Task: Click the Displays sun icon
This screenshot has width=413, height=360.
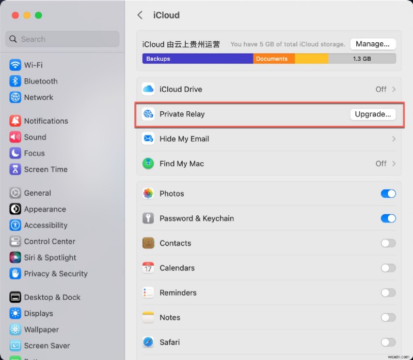Action: coord(15,314)
